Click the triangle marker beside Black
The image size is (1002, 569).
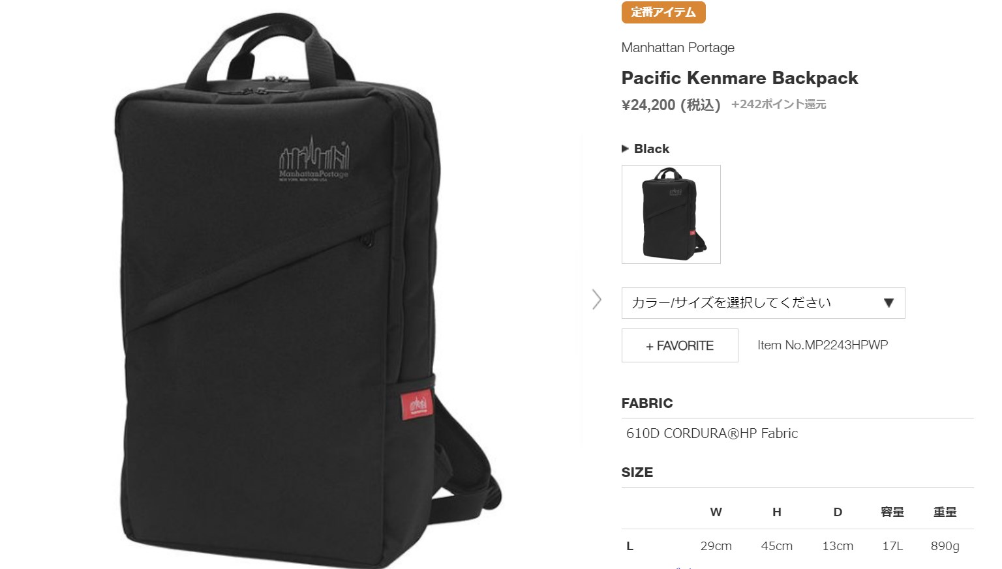coord(625,149)
